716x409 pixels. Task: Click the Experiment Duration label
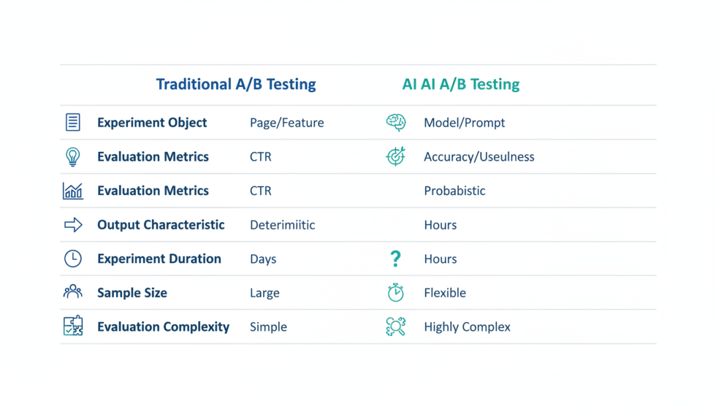[159, 259]
